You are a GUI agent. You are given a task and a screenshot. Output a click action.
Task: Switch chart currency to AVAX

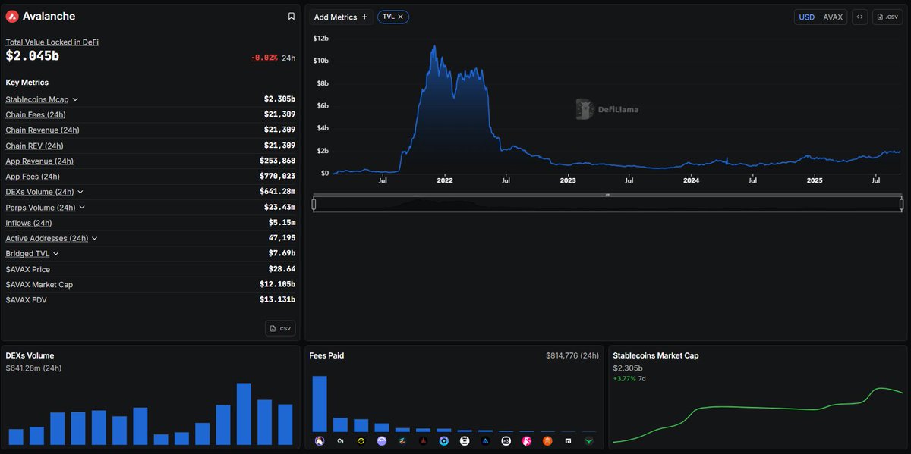tap(833, 17)
